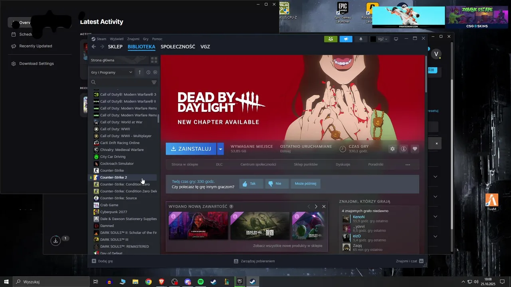Click the Strona główna library home button
Screen dimensions: 511x287
tap(119, 60)
